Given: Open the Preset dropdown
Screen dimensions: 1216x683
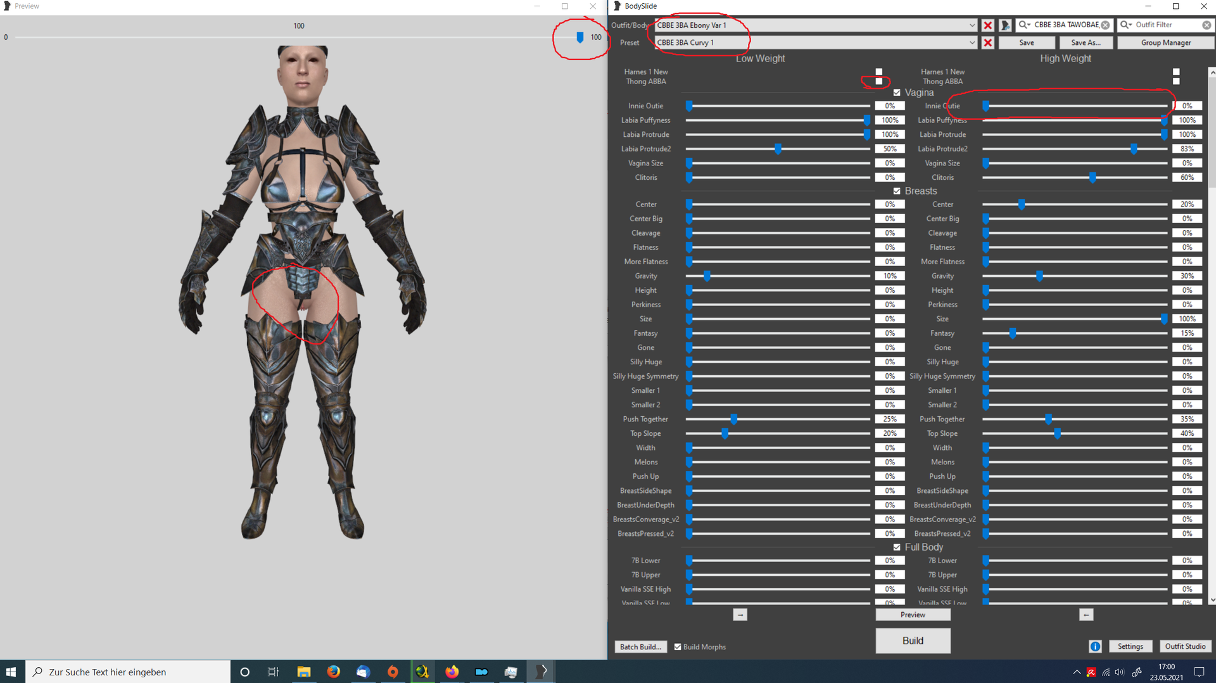Looking at the screenshot, I should (972, 42).
